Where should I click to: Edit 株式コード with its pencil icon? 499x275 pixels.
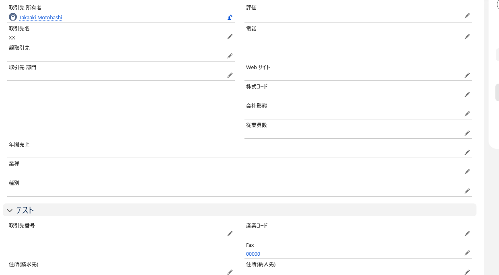coord(467,94)
